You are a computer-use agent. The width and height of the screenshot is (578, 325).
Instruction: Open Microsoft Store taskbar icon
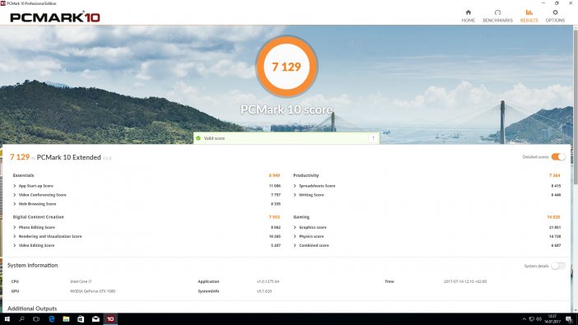pos(81,319)
